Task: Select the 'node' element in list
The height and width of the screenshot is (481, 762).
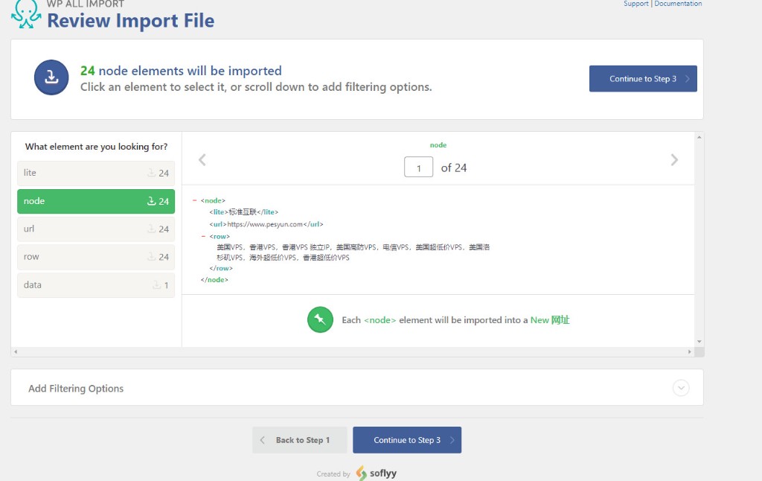Action: [x=95, y=201]
